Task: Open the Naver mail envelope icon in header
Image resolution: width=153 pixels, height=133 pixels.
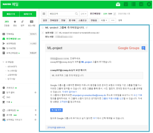Action: [x=118, y=4]
